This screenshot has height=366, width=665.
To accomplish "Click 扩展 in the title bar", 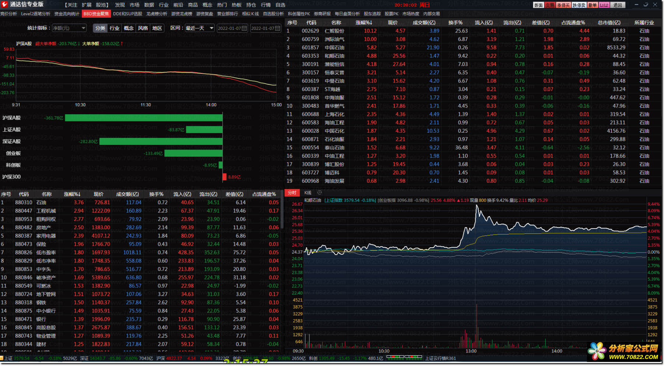I will (x=87, y=5).
